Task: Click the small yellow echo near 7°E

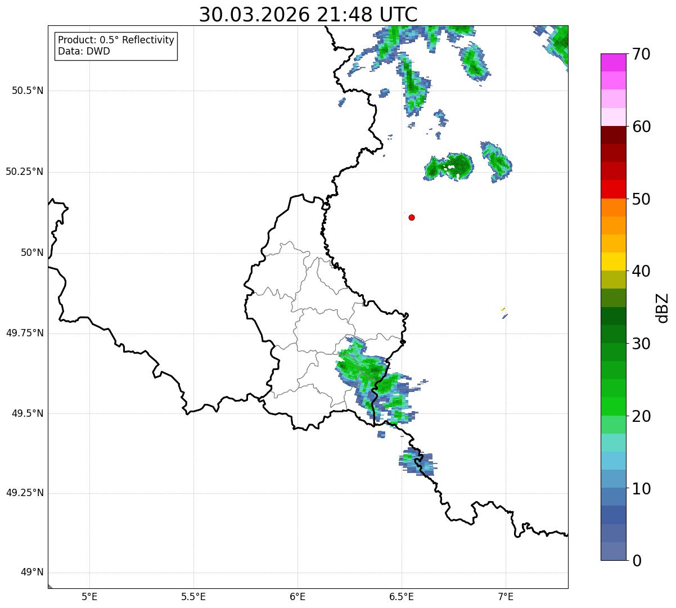Action: 503,309
